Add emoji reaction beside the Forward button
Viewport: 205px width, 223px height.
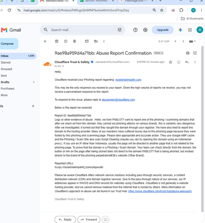point(106,219)
